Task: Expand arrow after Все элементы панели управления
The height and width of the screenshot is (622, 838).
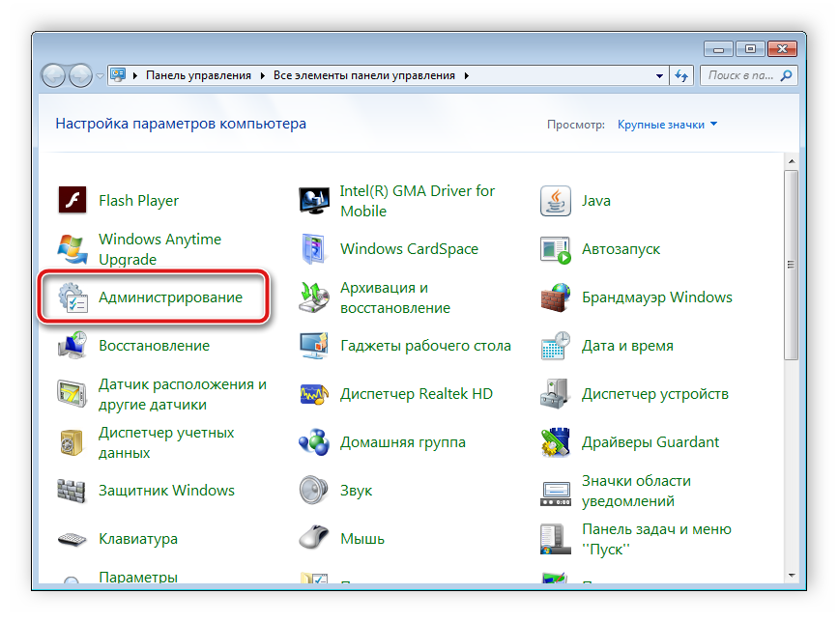Action: click(467, 75)
